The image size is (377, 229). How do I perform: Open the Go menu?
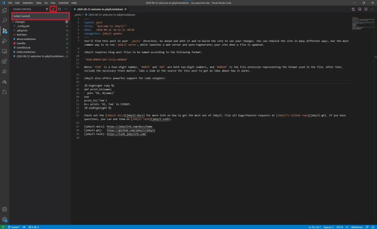click(x=46, y=3)
